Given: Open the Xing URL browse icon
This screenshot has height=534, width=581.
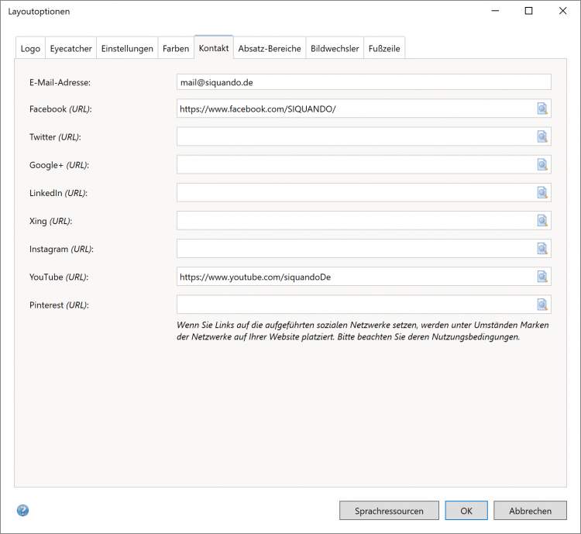Looking at the screenshot, I should tap(542, 221).
